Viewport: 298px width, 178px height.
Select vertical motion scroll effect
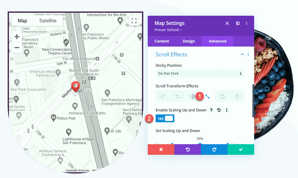163,96
